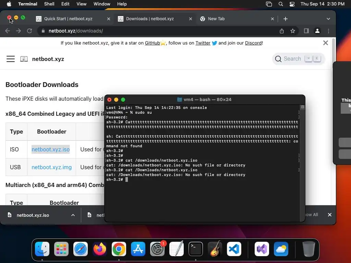351x263 pixels.
Task: Open Chrome three-dot menu
Action: point(328,31)
